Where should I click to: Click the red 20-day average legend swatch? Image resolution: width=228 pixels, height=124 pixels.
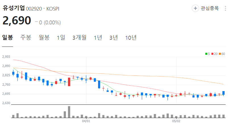pyautogui.click(x=212, y=54)
